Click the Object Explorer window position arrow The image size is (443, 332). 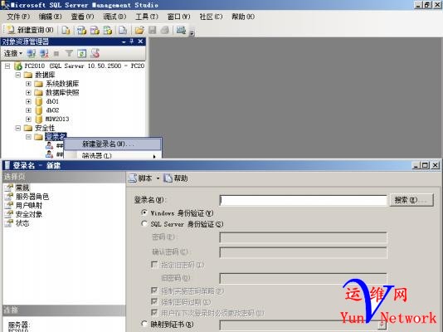124,41
